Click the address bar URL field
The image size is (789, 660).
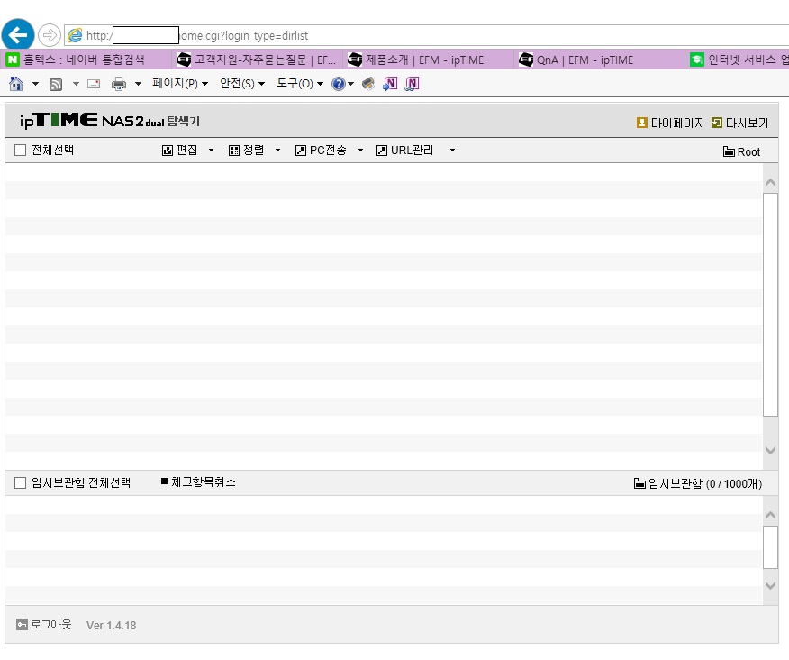coord(428,35)
